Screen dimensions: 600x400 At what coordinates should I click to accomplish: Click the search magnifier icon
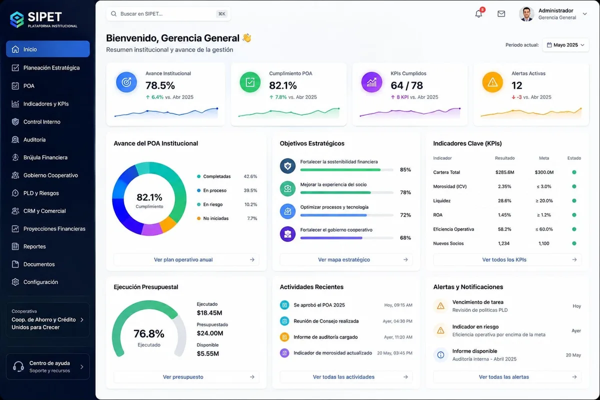[114, 14]
